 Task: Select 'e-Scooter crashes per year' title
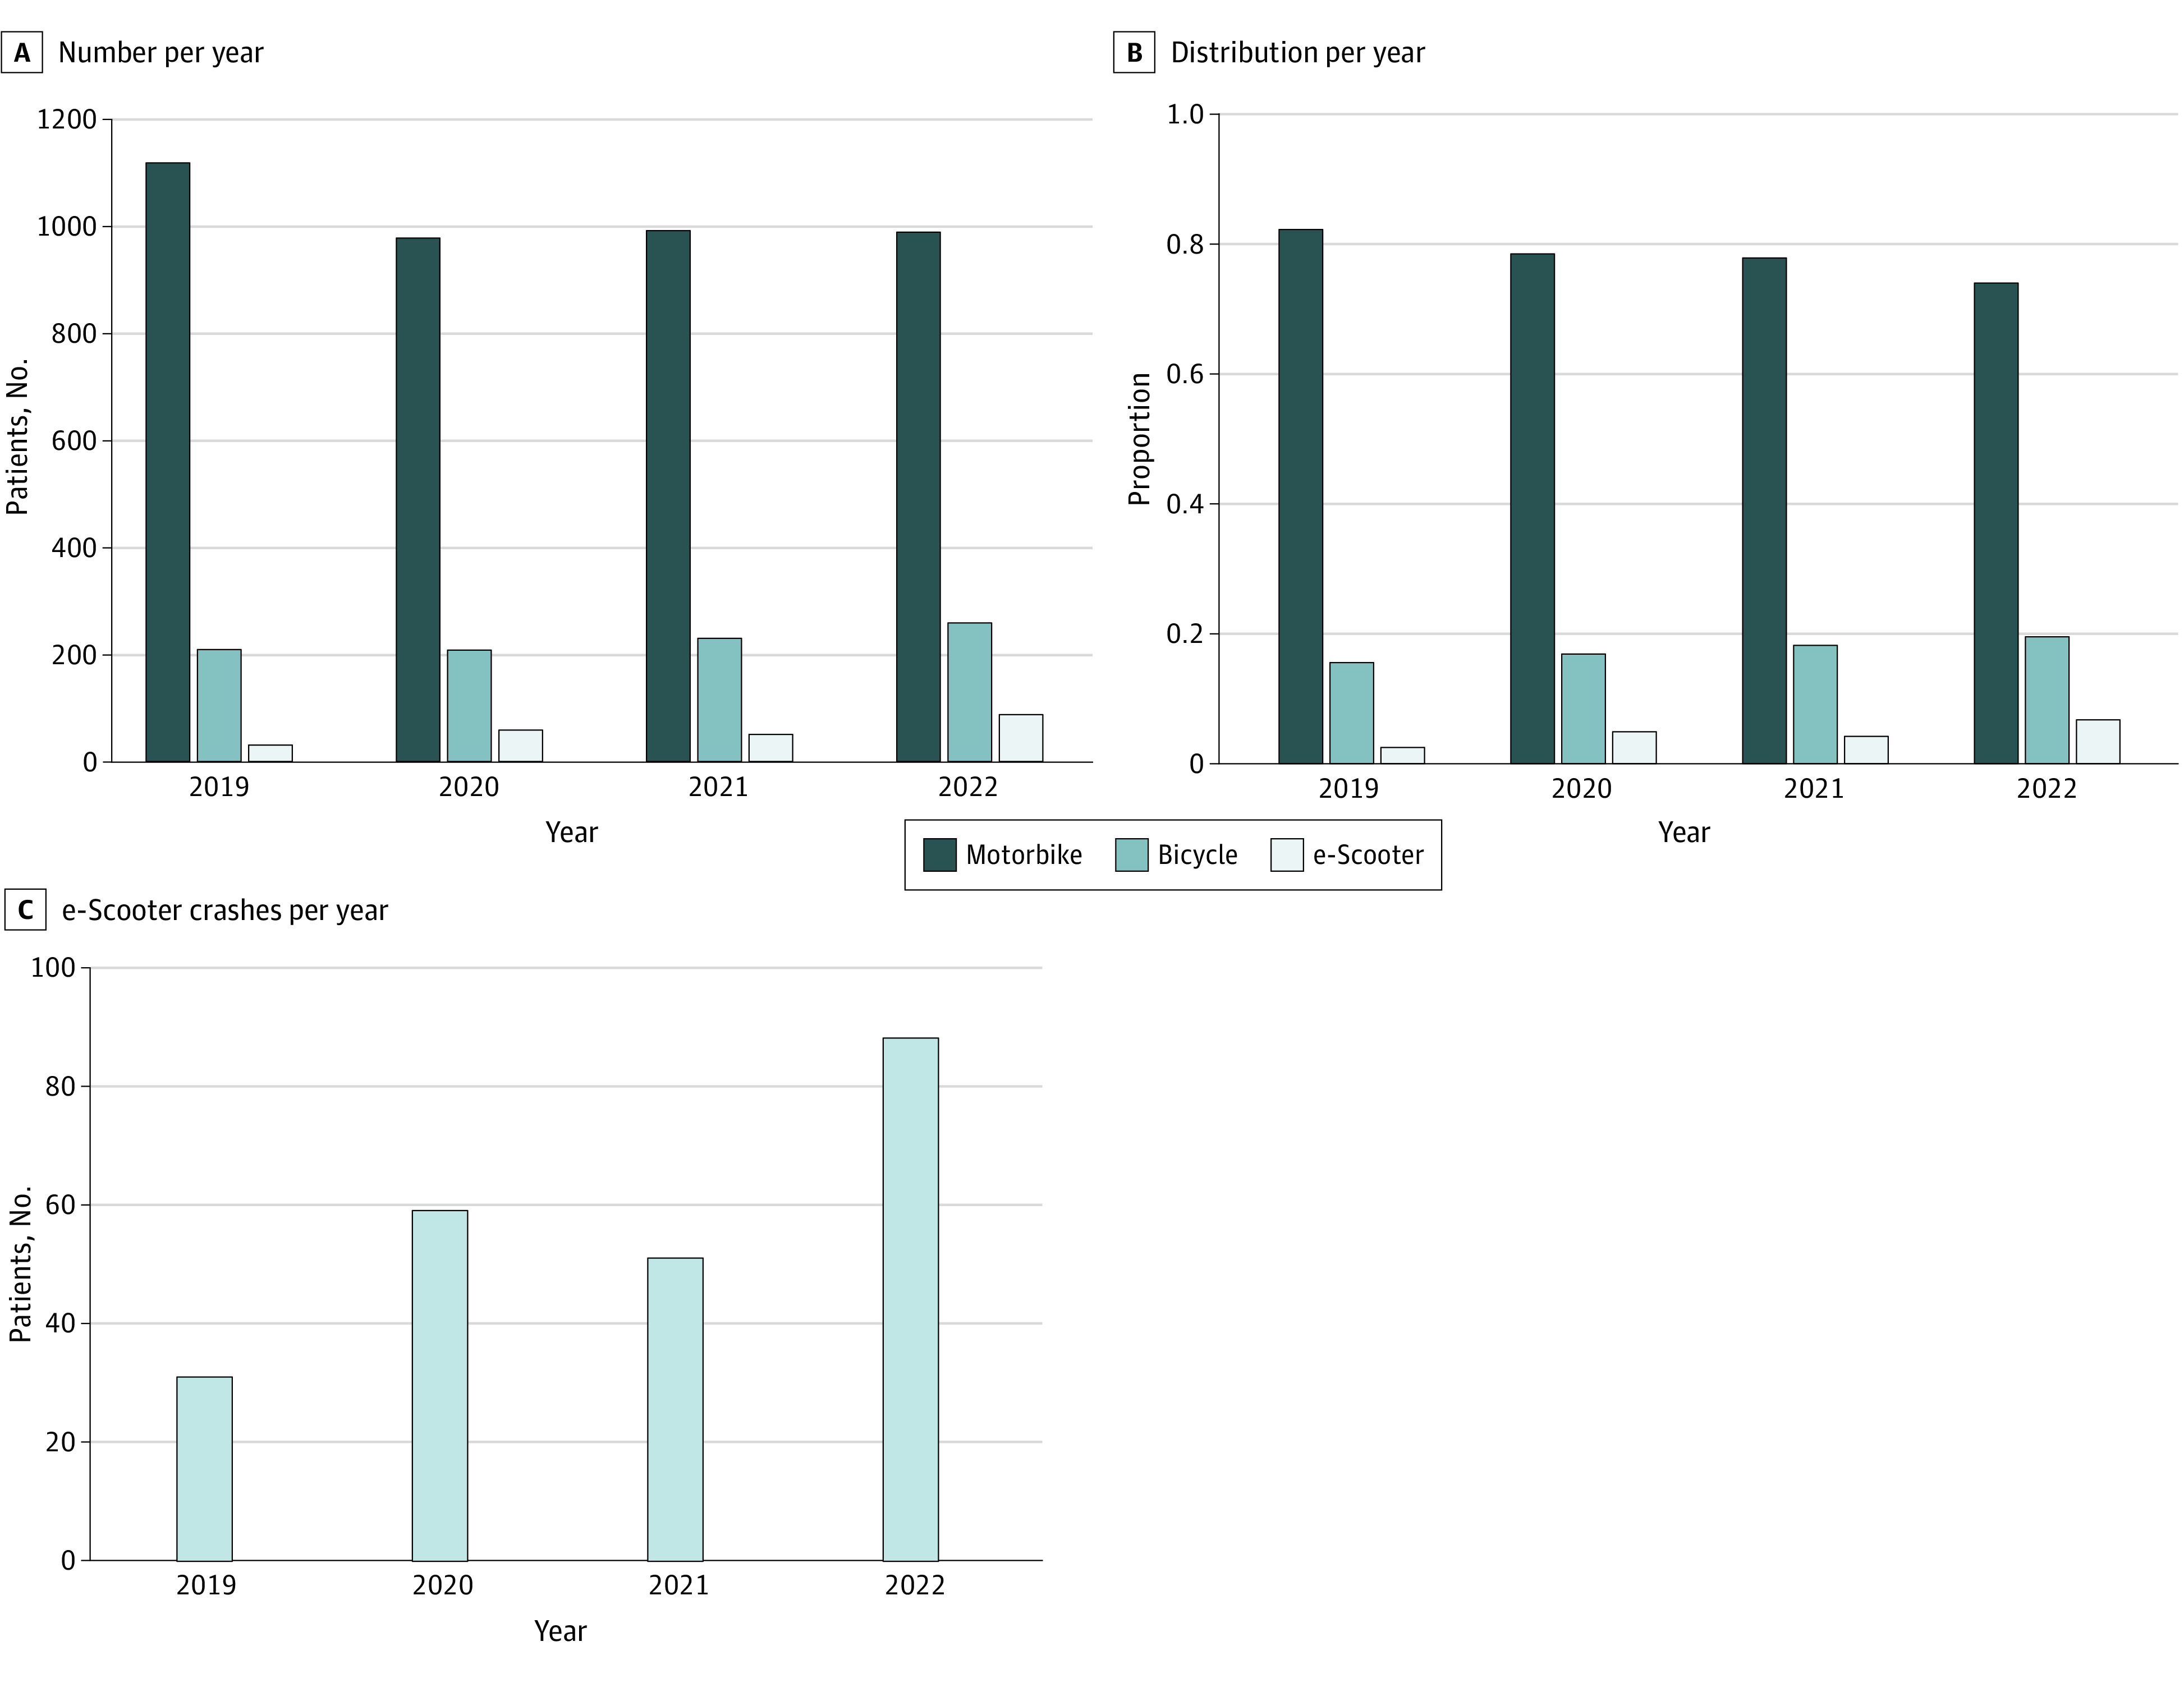pyautogui.click(x=225, y=911)
